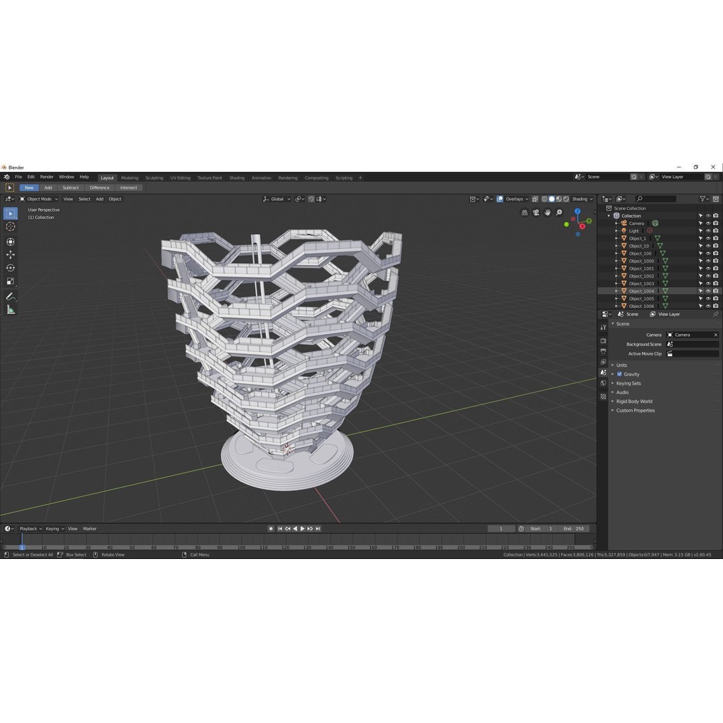Switch to wireframe viewport shading

pos(544,199)
